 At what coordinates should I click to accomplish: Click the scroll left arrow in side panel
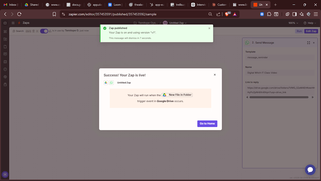click(x=247, y=97)
